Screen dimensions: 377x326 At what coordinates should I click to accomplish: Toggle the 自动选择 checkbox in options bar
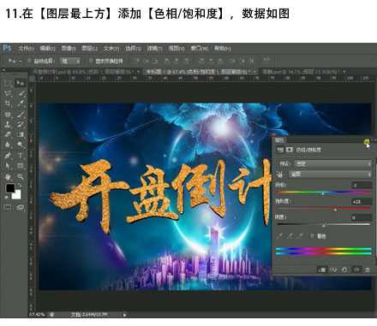(29, 61)
